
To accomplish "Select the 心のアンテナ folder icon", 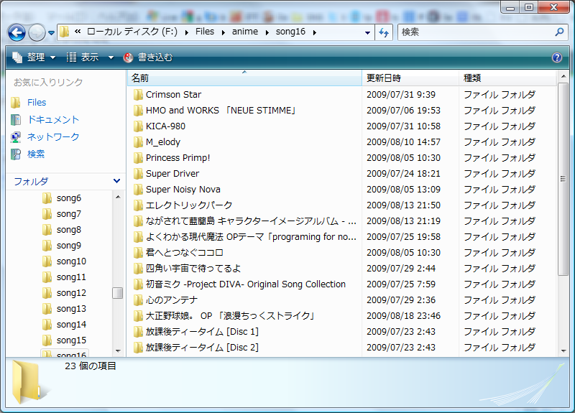I will (x=138, y=300).
